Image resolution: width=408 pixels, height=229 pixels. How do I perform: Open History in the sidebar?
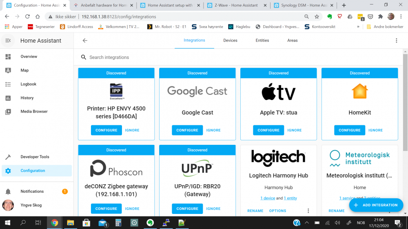click(37, 98)
